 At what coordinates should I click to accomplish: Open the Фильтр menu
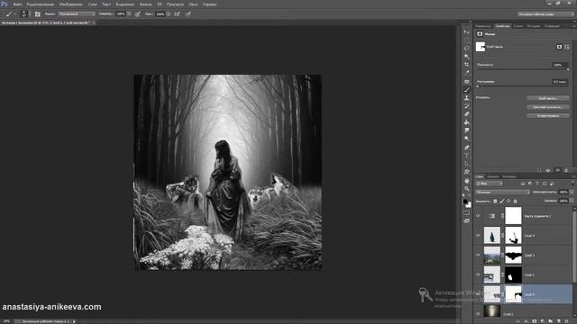coord(146,4)
